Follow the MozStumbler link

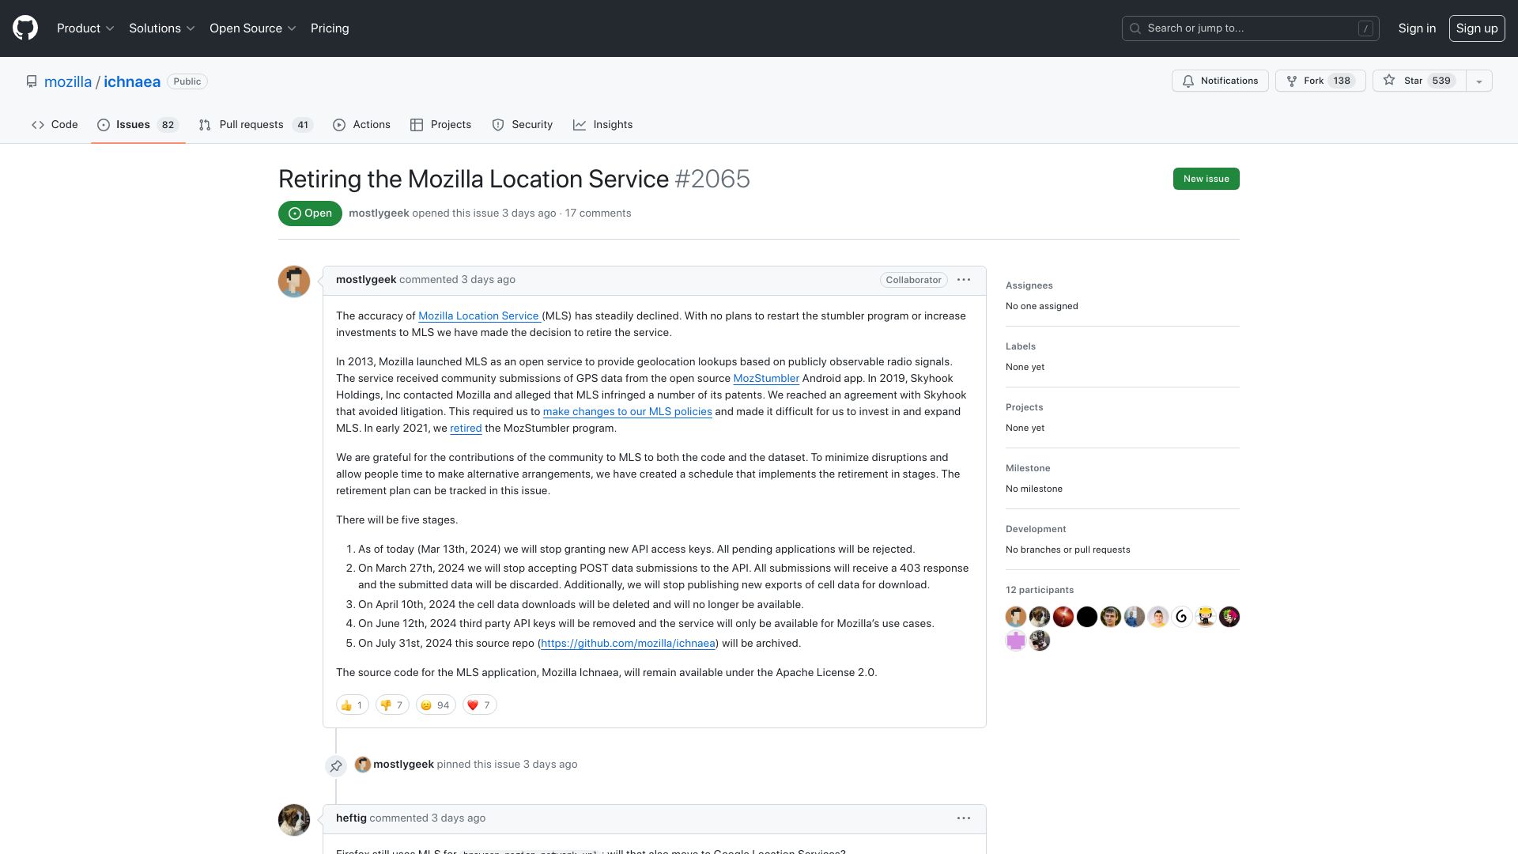click(766, 379)
